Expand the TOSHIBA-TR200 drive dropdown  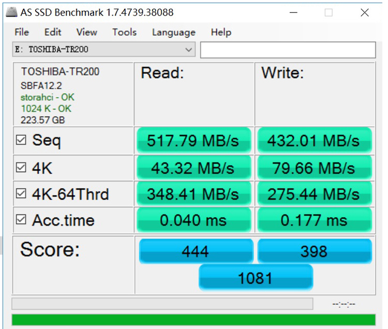point(189,50)
